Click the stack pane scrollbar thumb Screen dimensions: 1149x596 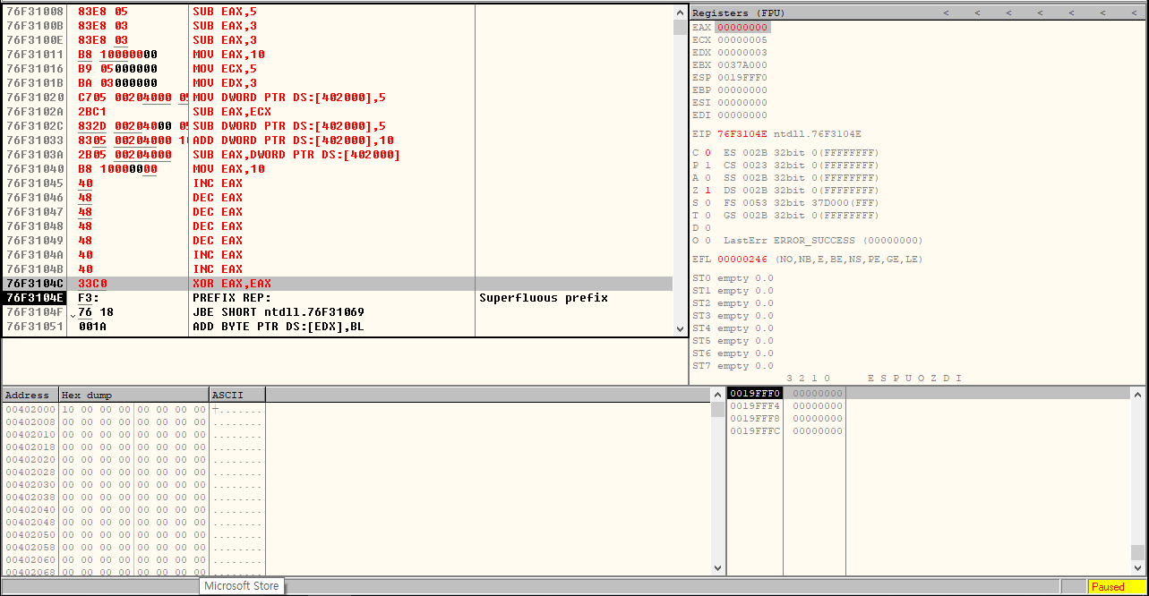(1138, 552)
